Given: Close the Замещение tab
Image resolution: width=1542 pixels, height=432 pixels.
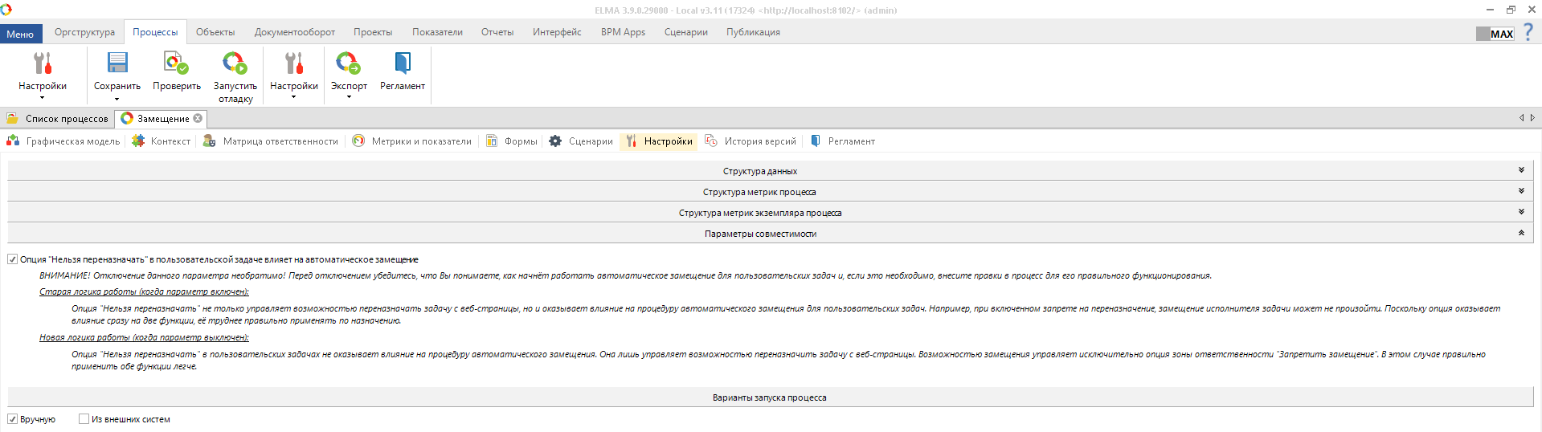Looking at the screenshot, I should (198, 118).
